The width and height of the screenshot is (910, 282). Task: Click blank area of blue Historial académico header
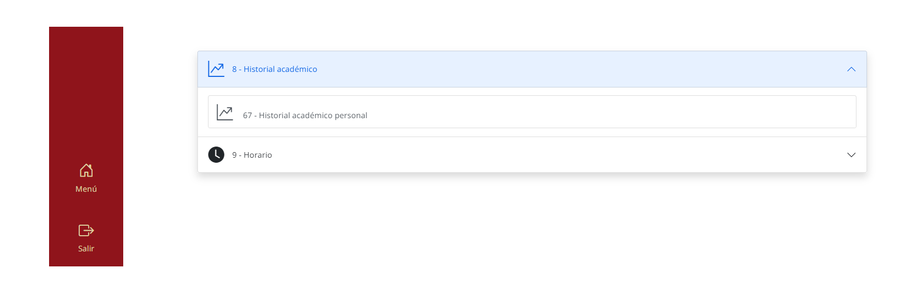pos(558,69)
